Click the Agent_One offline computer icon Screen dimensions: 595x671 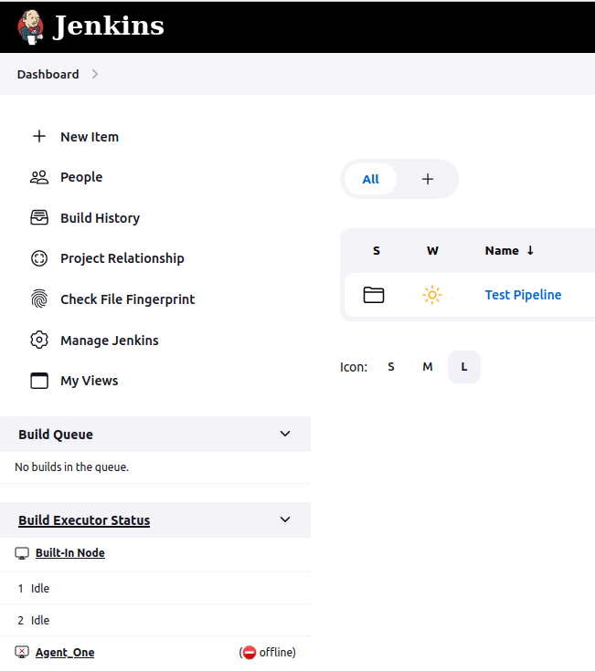click(x=22, y=652)
